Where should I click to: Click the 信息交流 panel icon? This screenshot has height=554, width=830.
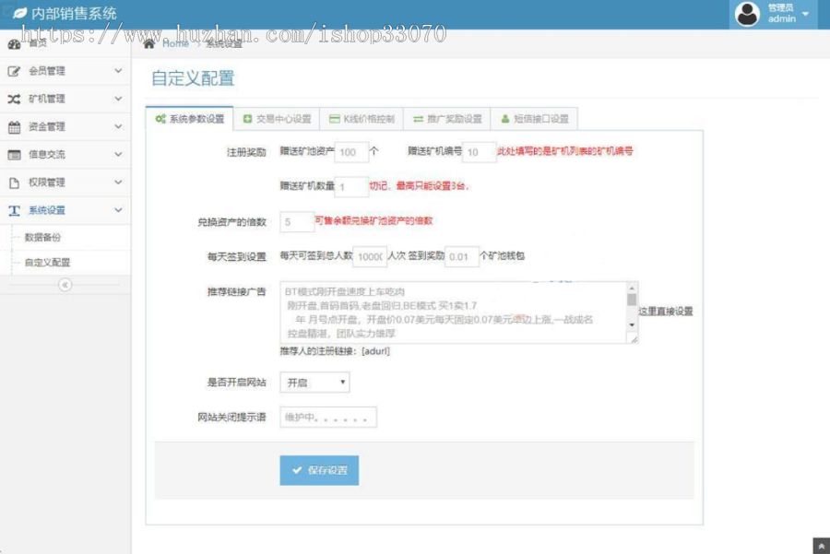[x=17, y=153]
